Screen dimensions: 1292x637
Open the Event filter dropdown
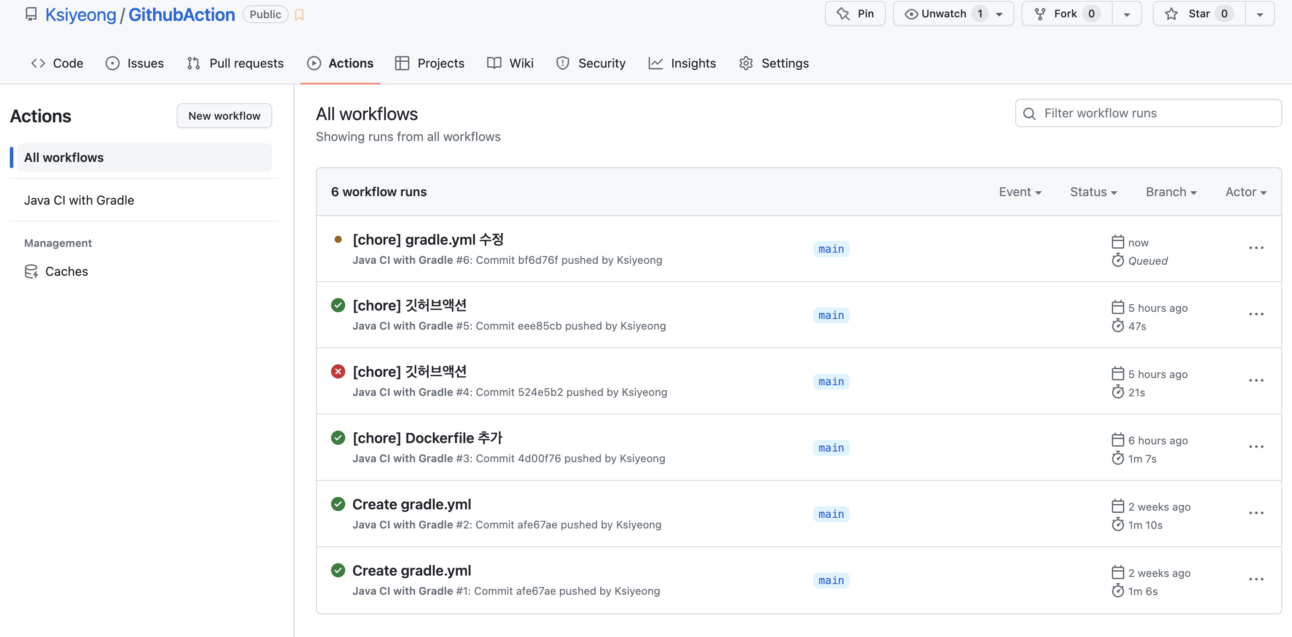tap(1020, 192)
